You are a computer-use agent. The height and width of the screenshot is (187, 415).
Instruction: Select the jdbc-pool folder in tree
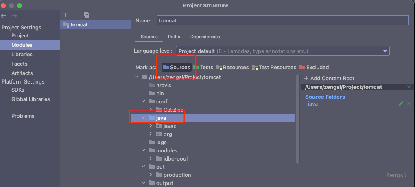pos(175,158)
